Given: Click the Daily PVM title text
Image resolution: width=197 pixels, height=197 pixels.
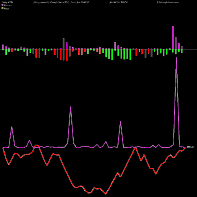Looking at the screenshot, I should (7, 2).
